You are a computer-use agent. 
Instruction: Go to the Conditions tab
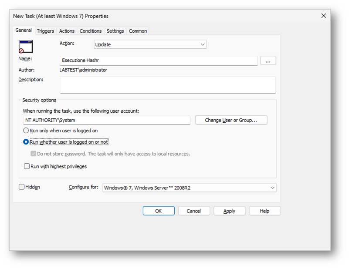(91, 31)
